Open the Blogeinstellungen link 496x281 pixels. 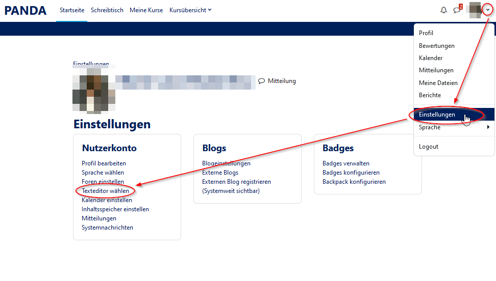click(x=226, y=163)
